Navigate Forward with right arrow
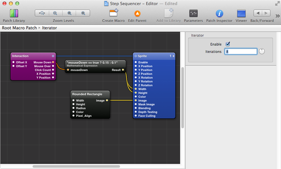The width and height of the screenshot is (281, 169). coord(266,13)
